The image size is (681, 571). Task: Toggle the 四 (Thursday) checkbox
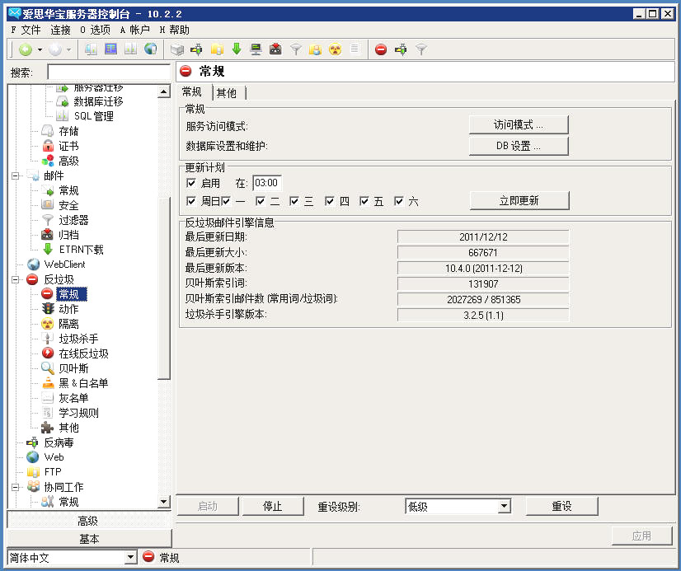[x=329, y=201]
